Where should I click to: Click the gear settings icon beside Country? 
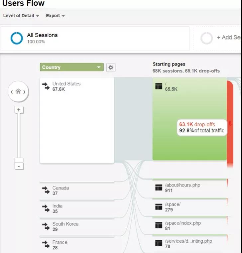point(111,67)
